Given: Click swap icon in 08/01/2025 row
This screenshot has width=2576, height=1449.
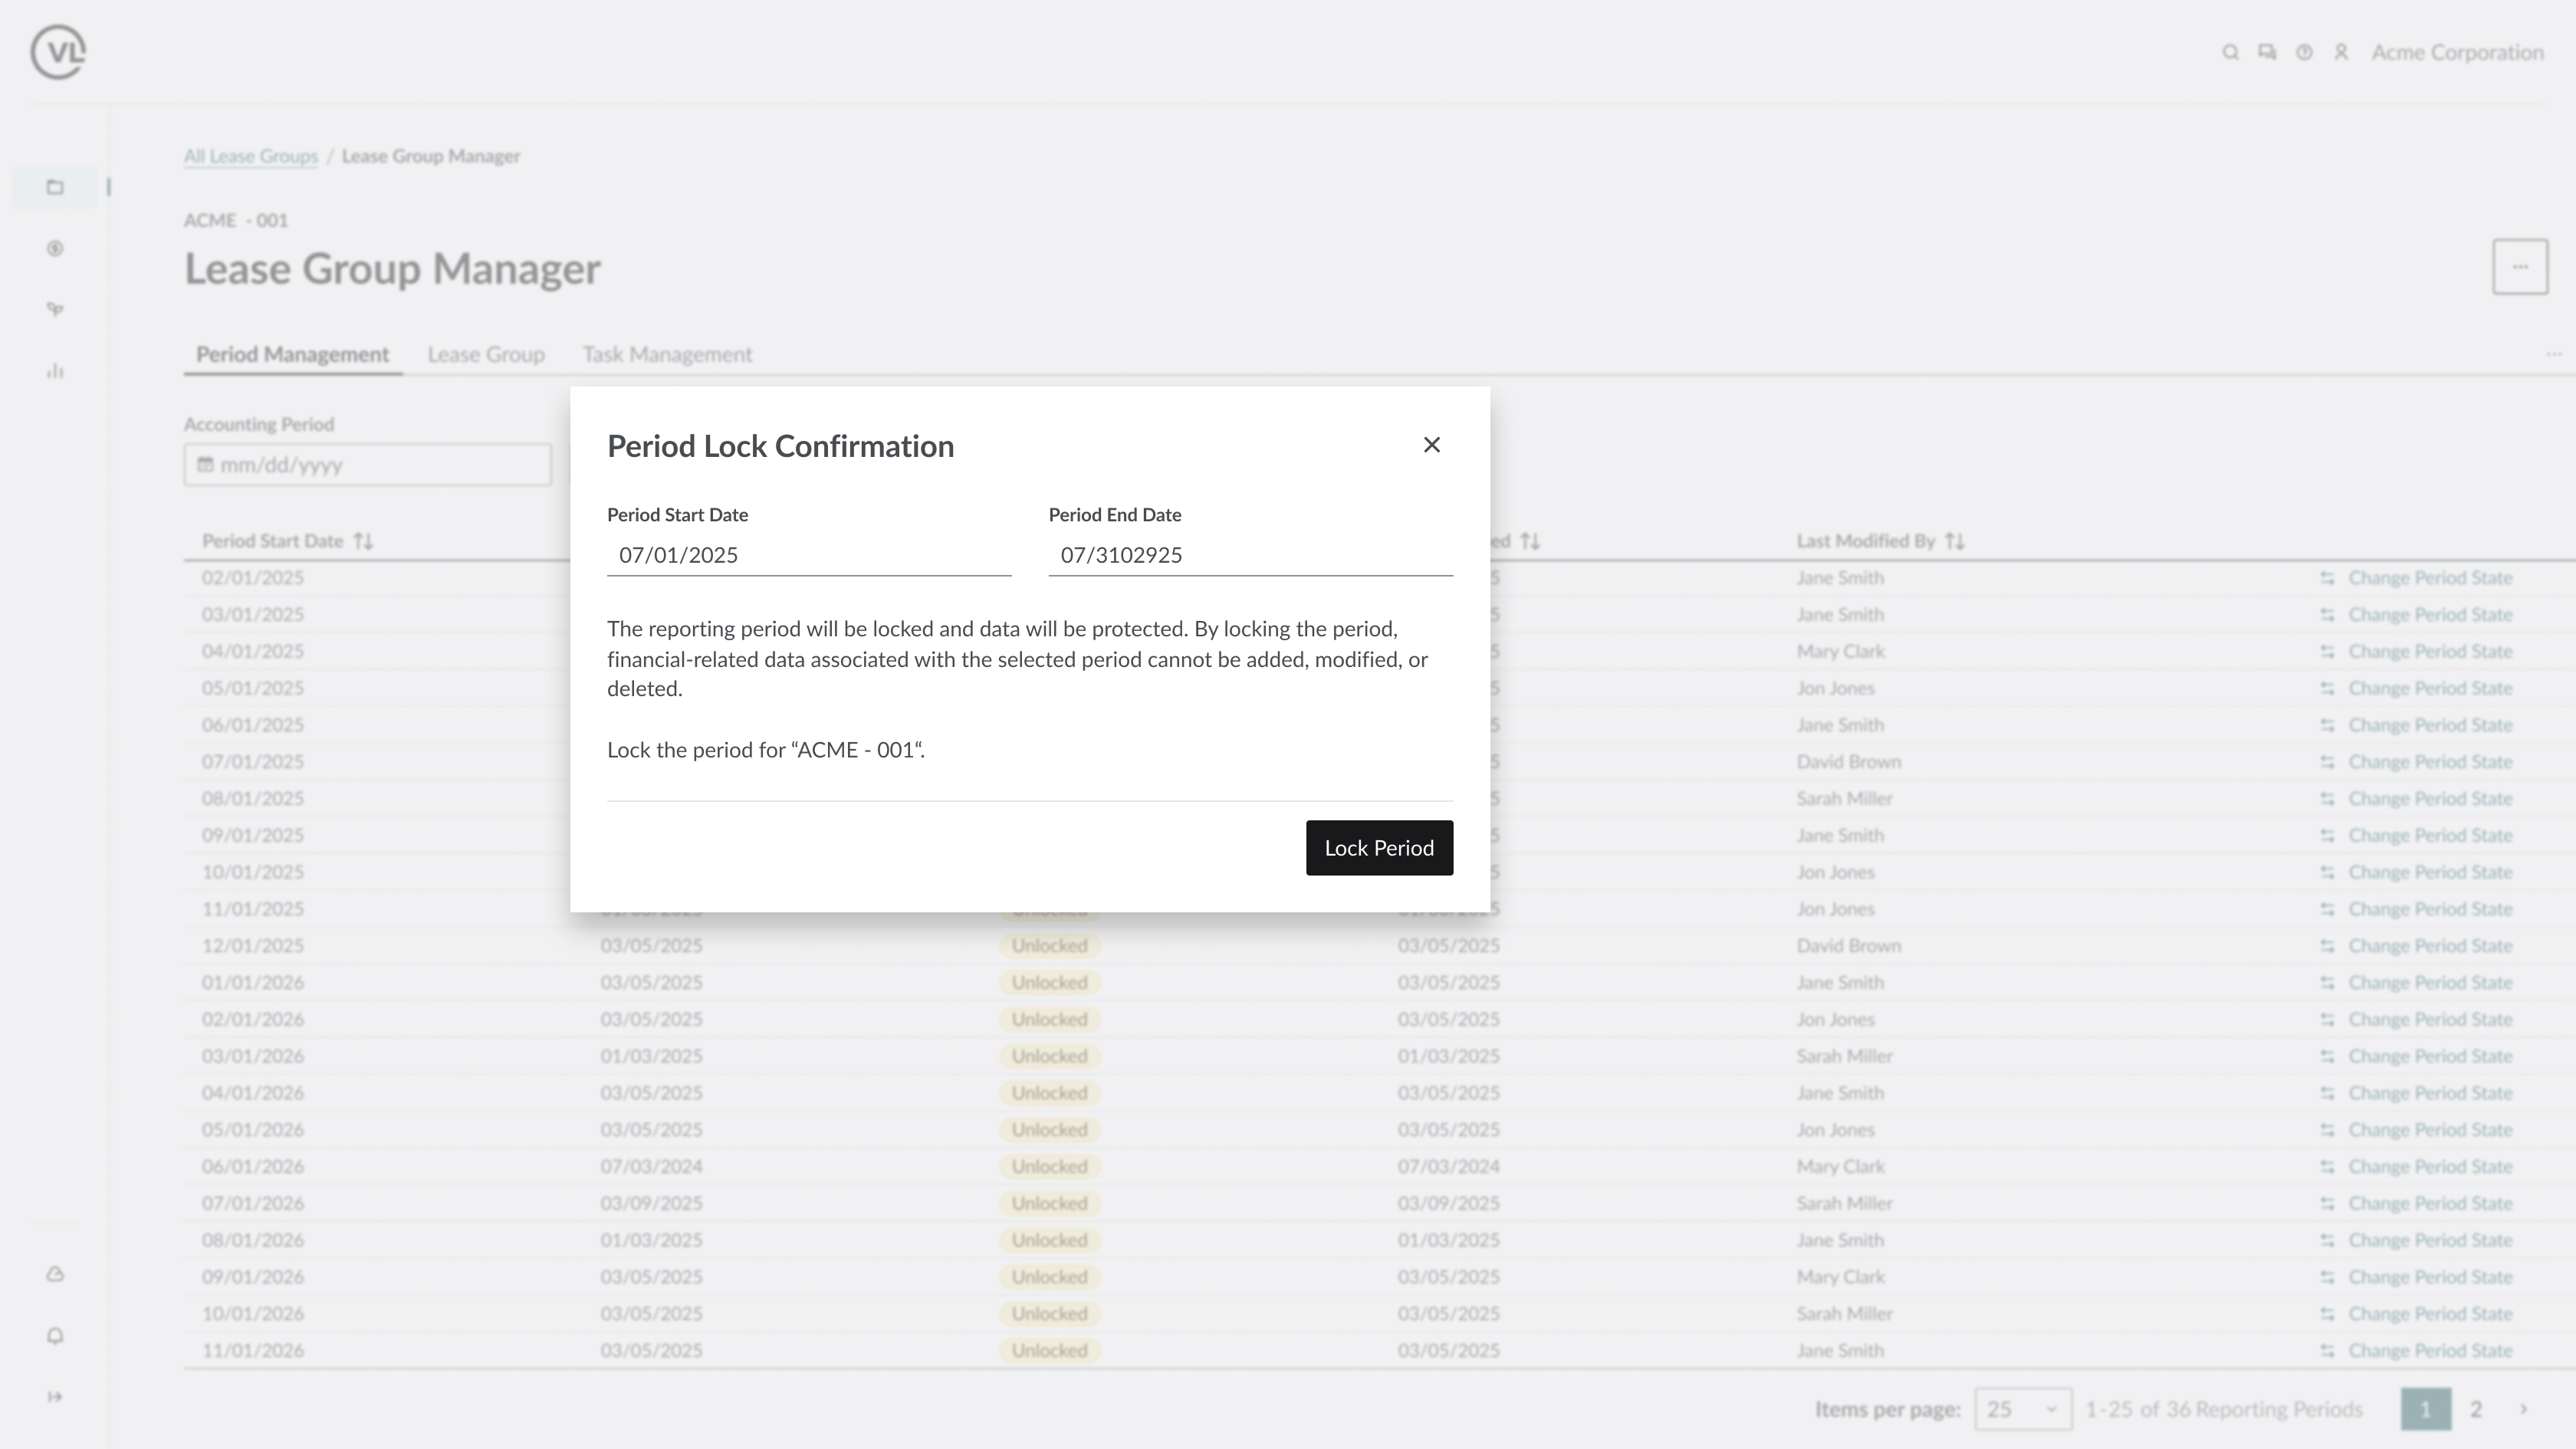Looking at the screenshot, I should pos(2327,799).
